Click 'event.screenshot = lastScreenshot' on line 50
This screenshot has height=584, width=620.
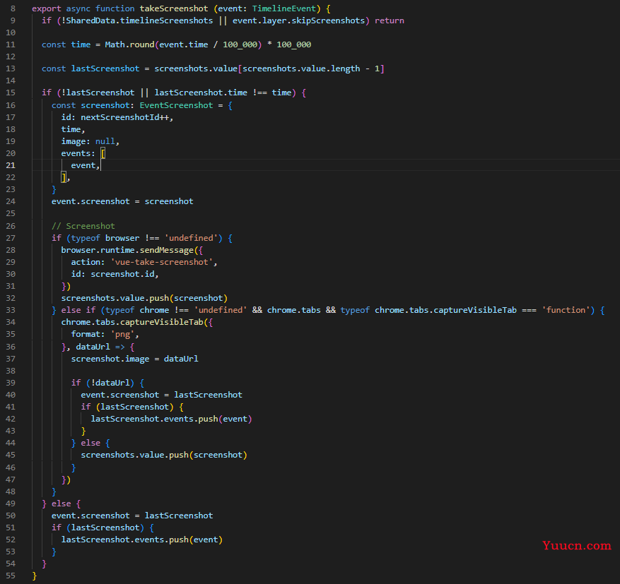click(x=132, y=516)
